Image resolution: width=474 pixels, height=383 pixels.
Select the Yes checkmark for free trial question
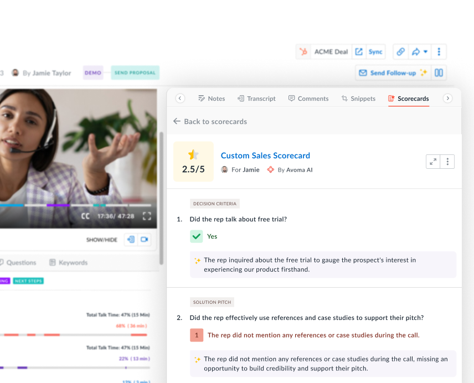click(x=197, y=236)
